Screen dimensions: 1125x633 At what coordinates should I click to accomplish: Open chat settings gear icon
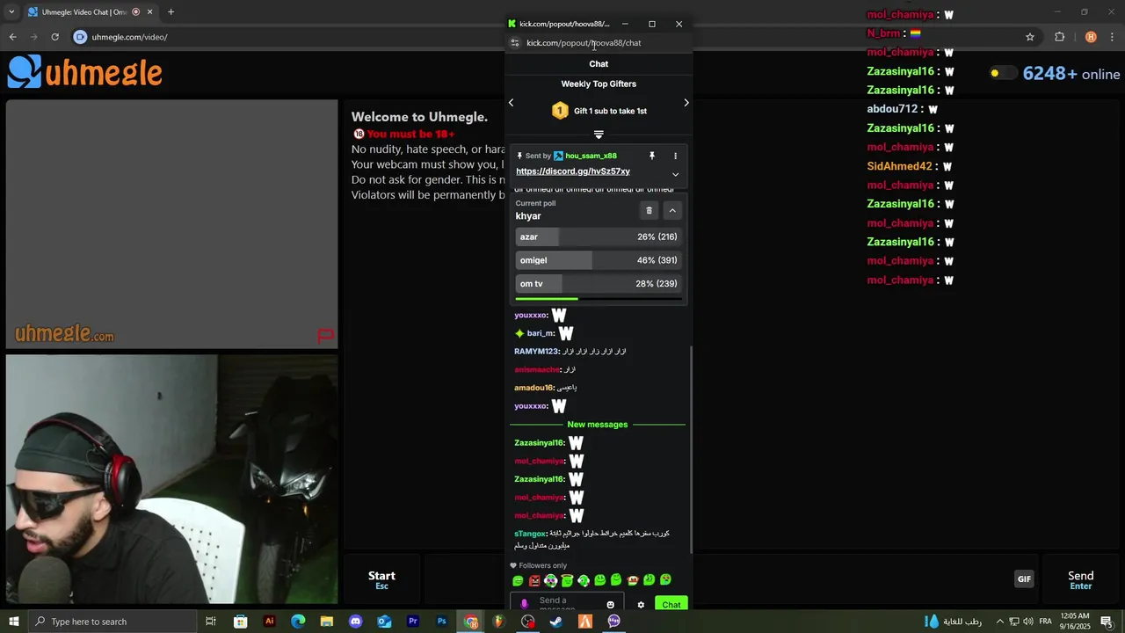(641, 605)
